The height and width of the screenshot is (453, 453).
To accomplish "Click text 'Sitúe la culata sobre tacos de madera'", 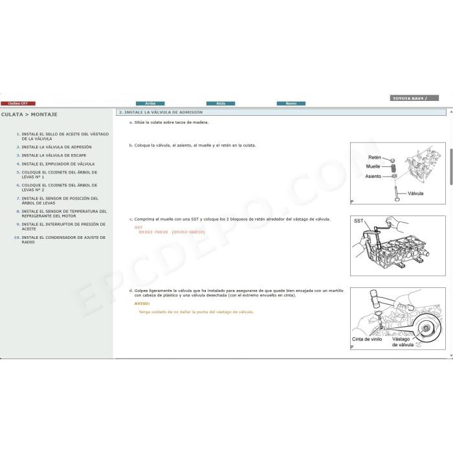I will (x=171, y=122).
